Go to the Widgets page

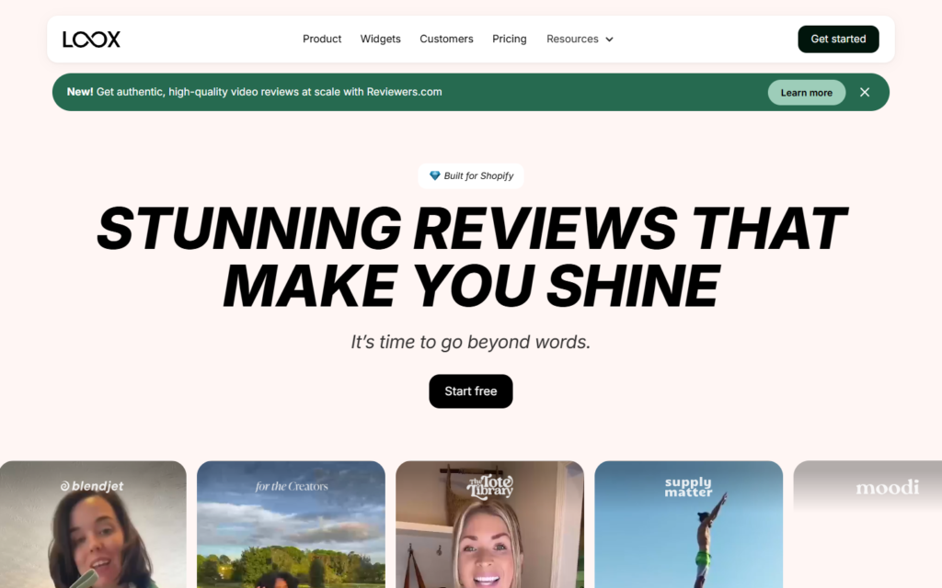380,39
